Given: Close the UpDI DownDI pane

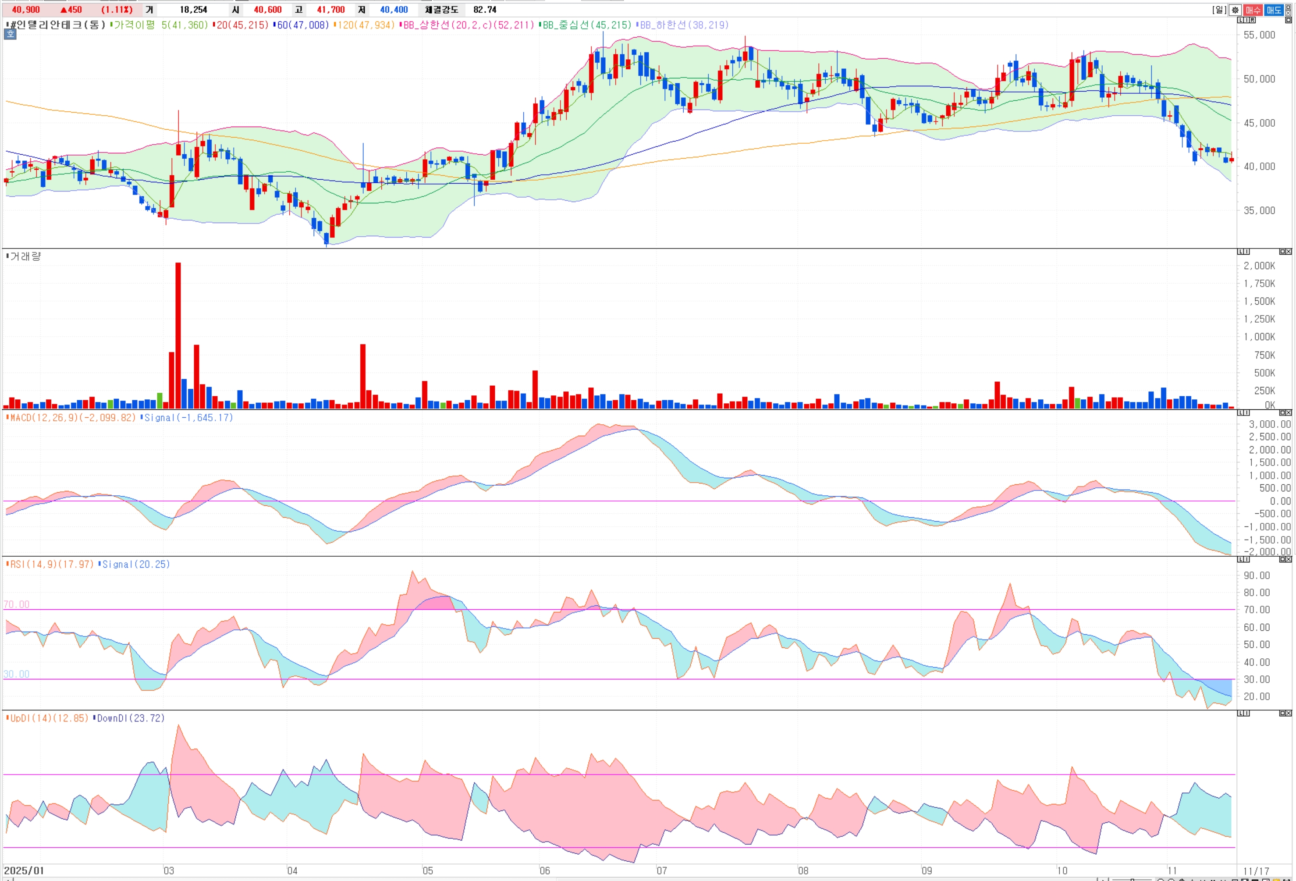Looking at the screenshot, I should pyautogui.click(x=1289, y=713).
